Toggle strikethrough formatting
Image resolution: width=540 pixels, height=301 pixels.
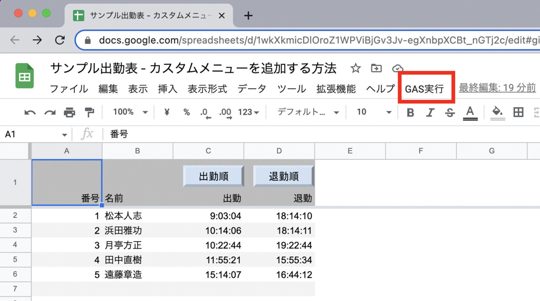(450, 112)
